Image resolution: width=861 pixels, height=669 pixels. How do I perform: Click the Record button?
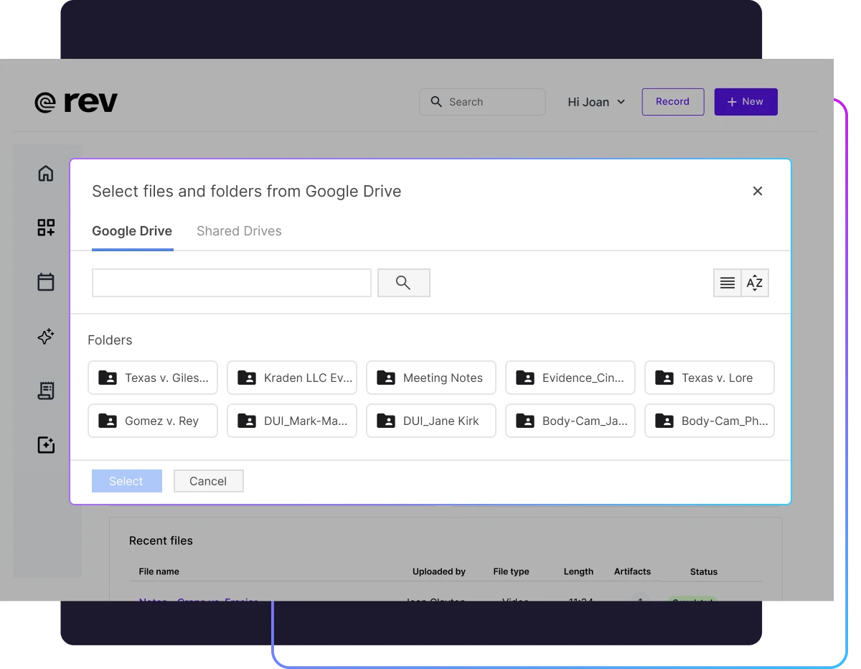672,101
